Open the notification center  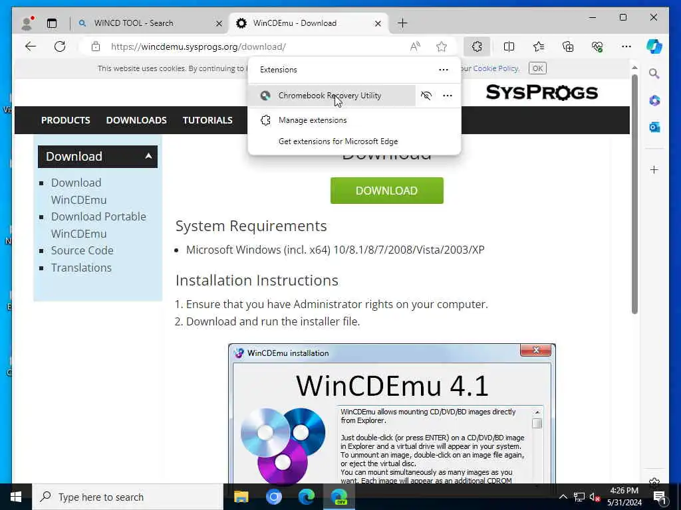click(660, 497)
